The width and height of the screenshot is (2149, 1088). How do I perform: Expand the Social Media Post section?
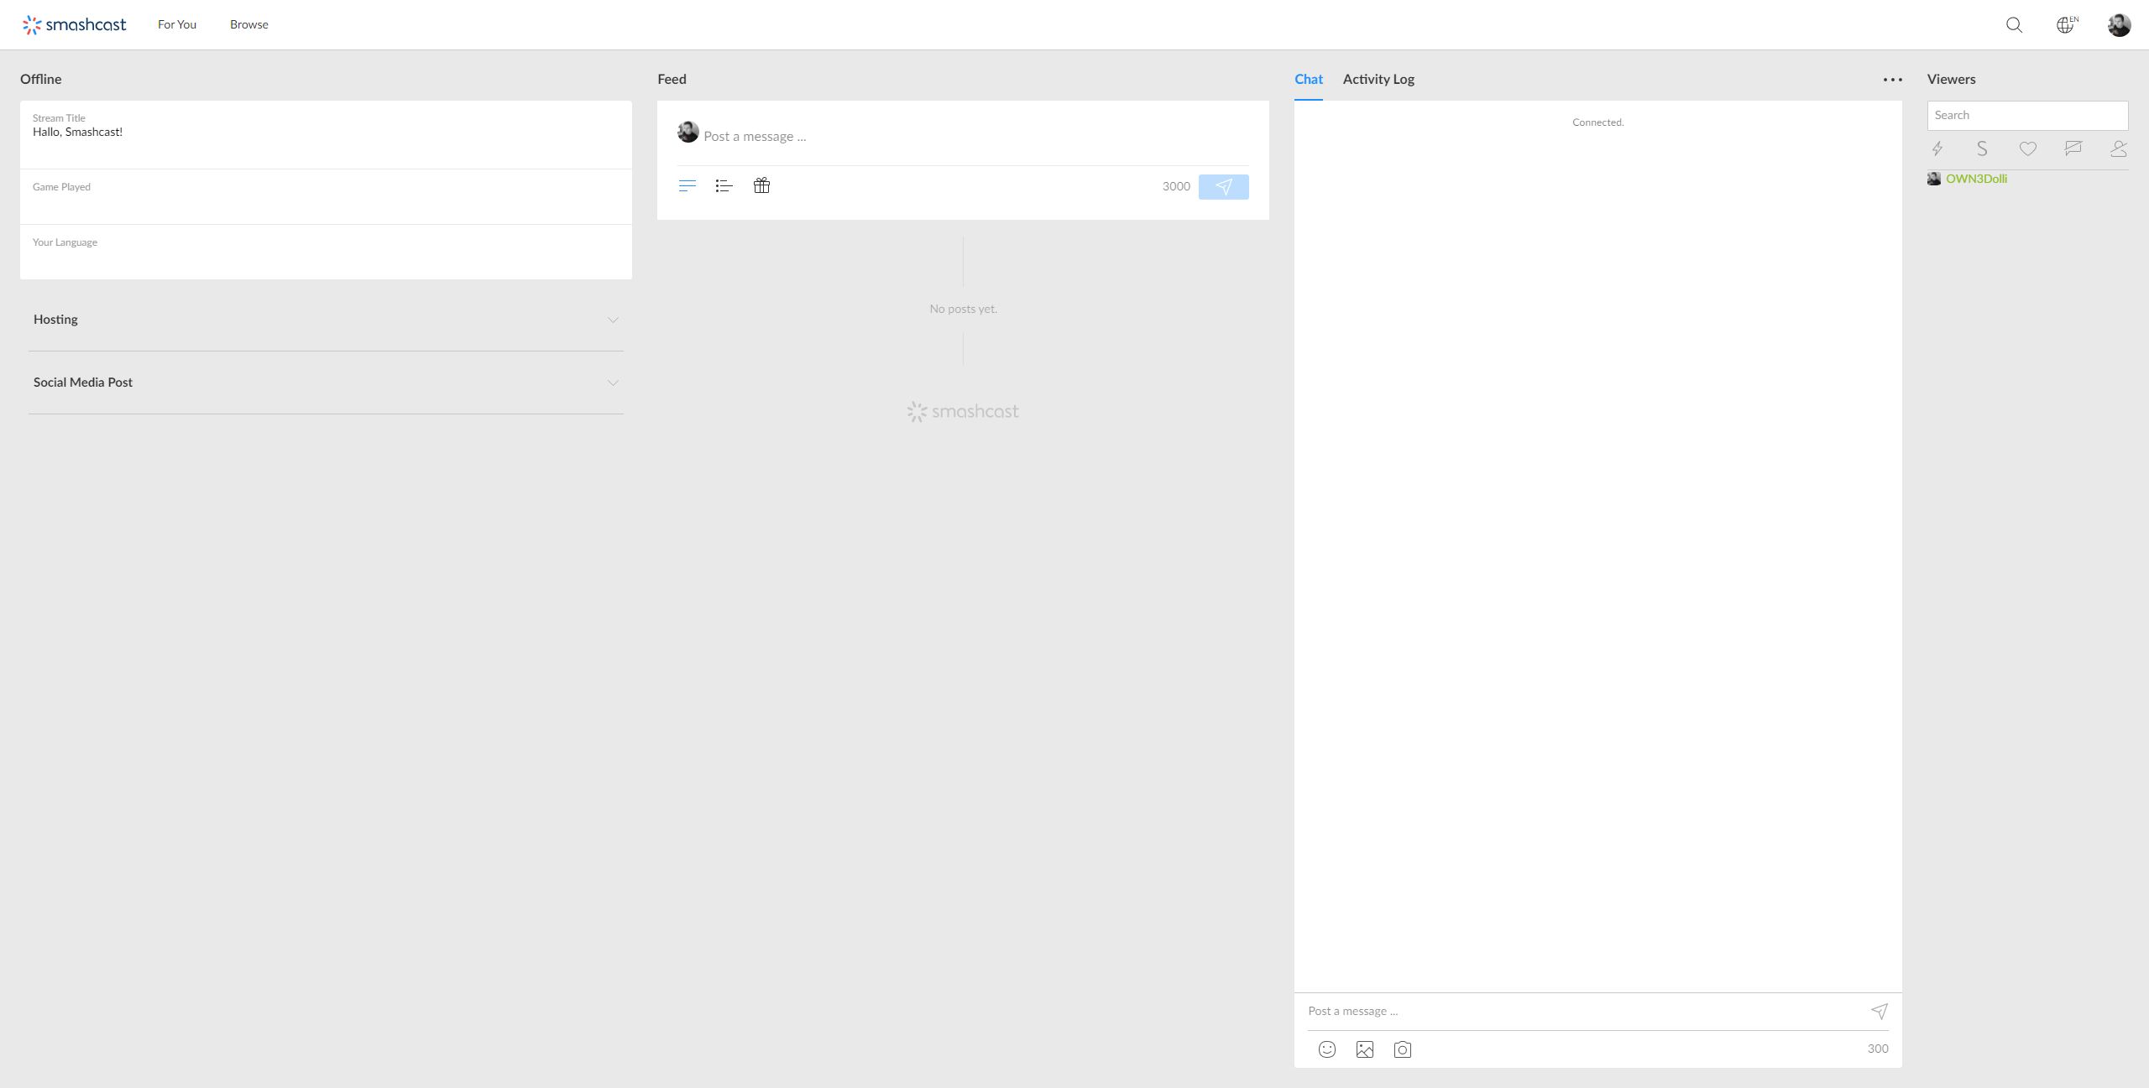pyautogui.click(x=326, y=383)
